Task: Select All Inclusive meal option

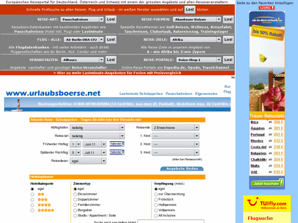Action: (156, 216)
